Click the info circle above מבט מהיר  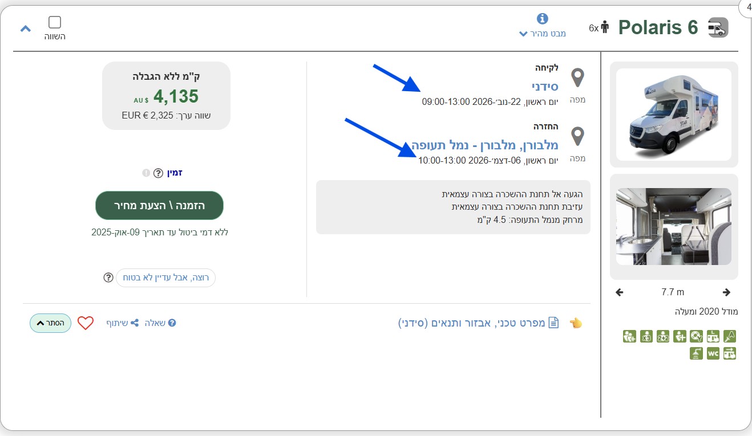[543, 19]
